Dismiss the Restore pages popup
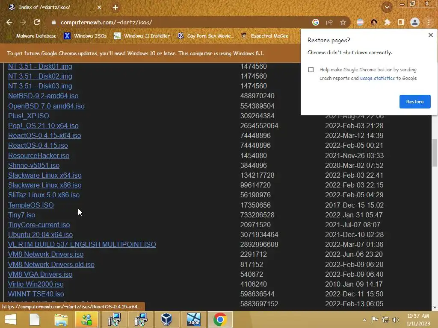 [x=430, y=35]
